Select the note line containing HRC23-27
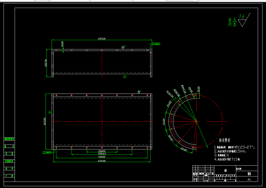266x188 pixels. coord(234,147)
